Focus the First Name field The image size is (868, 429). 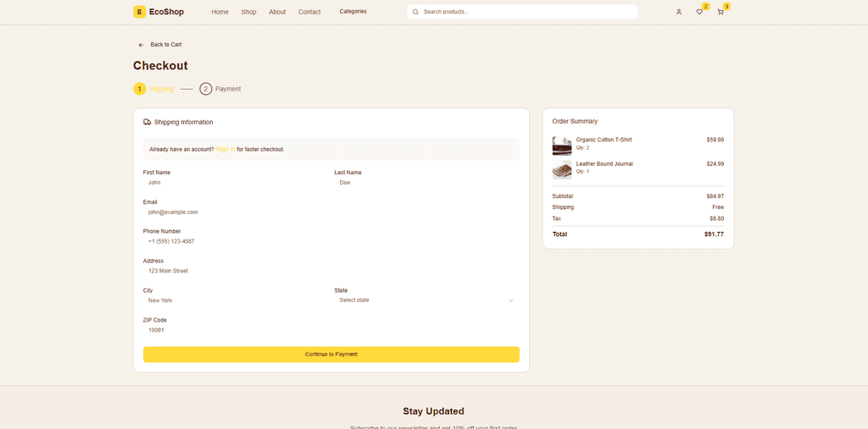[236, 183]
